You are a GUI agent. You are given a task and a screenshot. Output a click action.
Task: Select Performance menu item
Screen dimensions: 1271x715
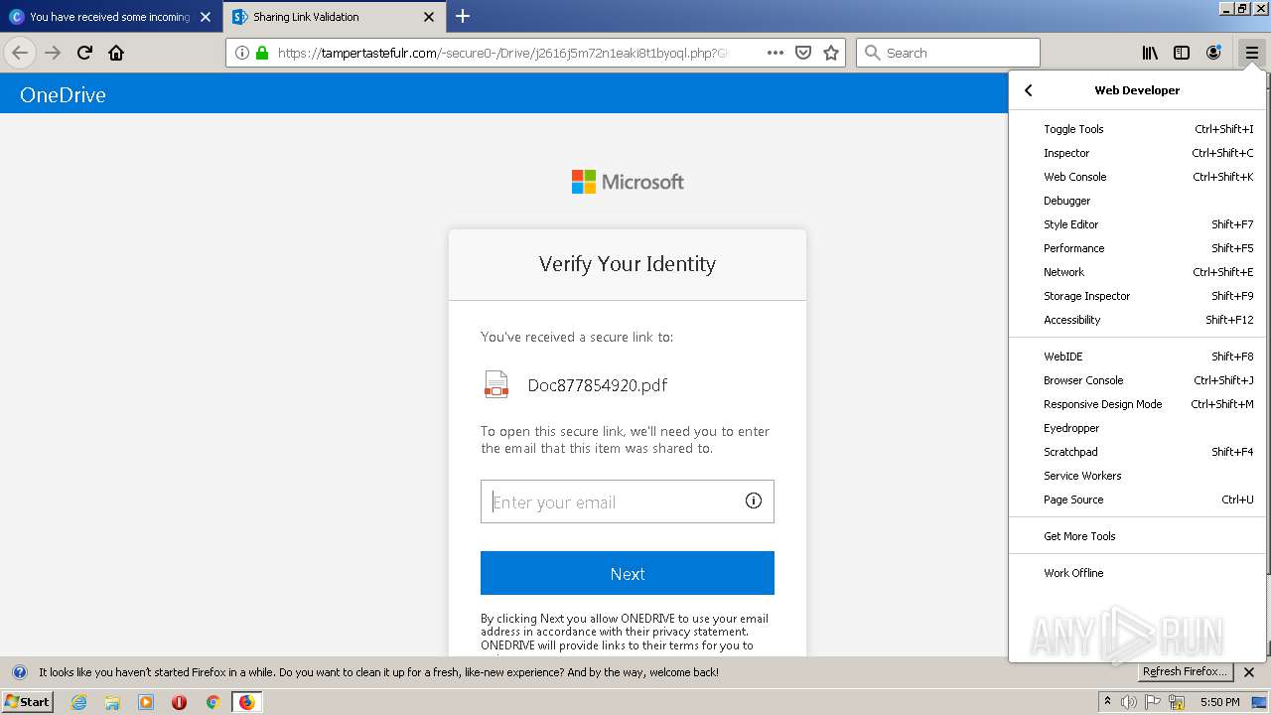1137,248
